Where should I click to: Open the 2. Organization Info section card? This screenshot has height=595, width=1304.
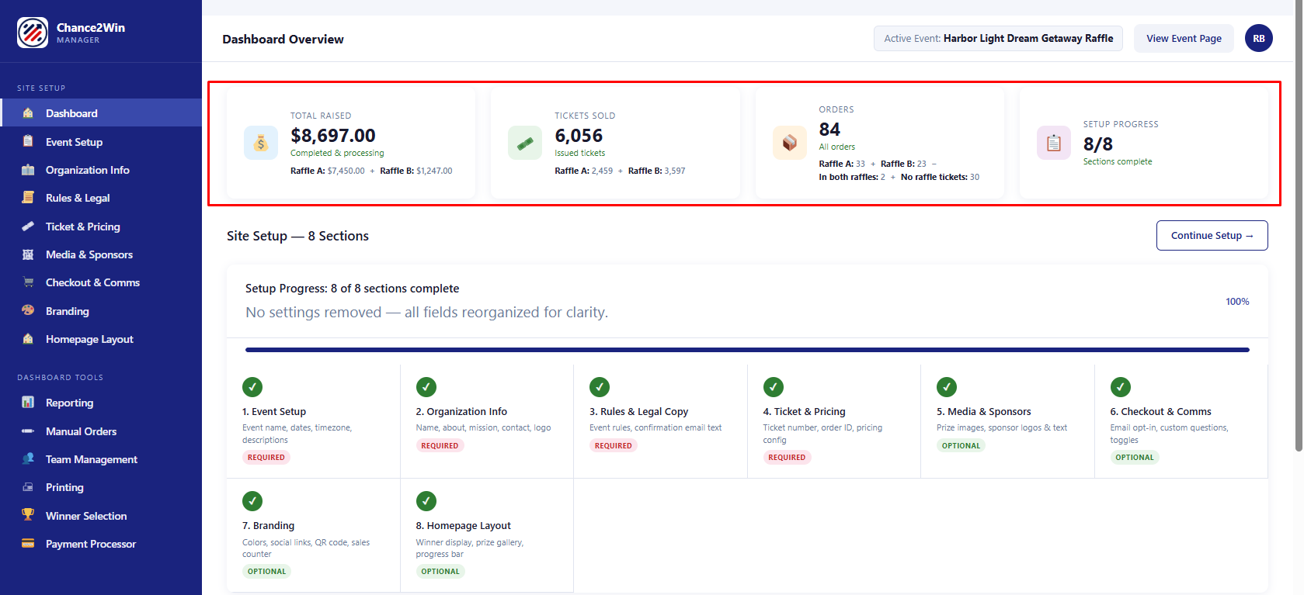487,421
